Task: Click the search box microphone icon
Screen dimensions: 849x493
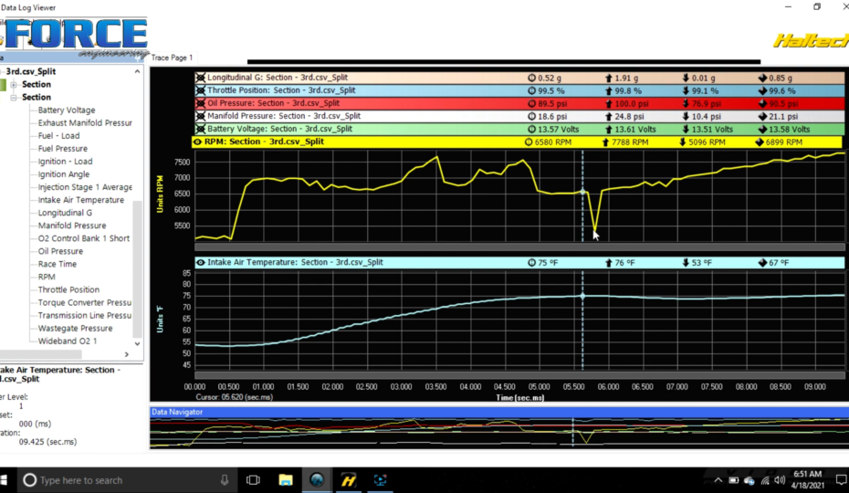Action: click(225, 480)
